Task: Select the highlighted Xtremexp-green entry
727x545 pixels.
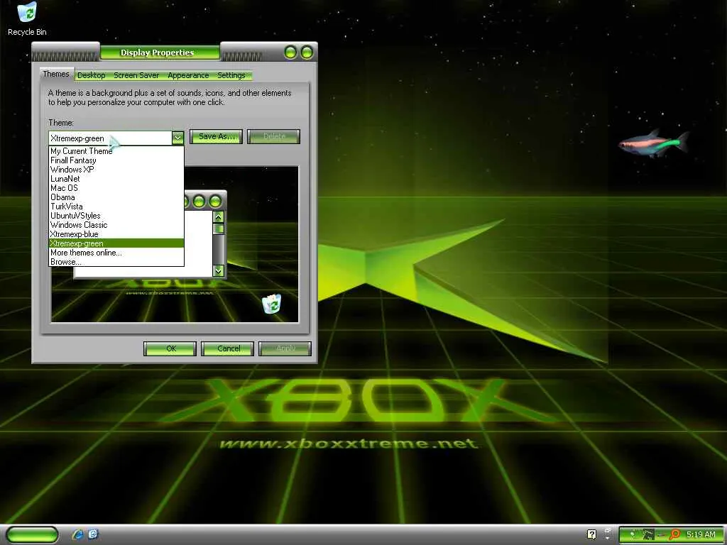Action: [116, 243]
